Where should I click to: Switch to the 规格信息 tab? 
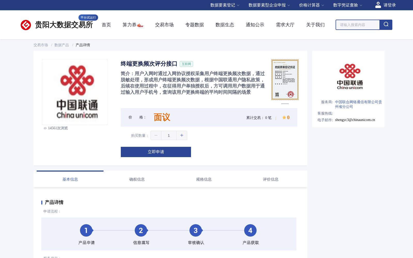(x=204, y=179)
